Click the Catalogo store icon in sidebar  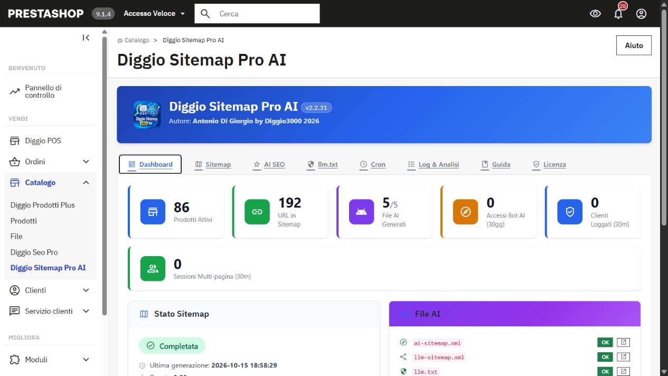[x=15, y=183]
